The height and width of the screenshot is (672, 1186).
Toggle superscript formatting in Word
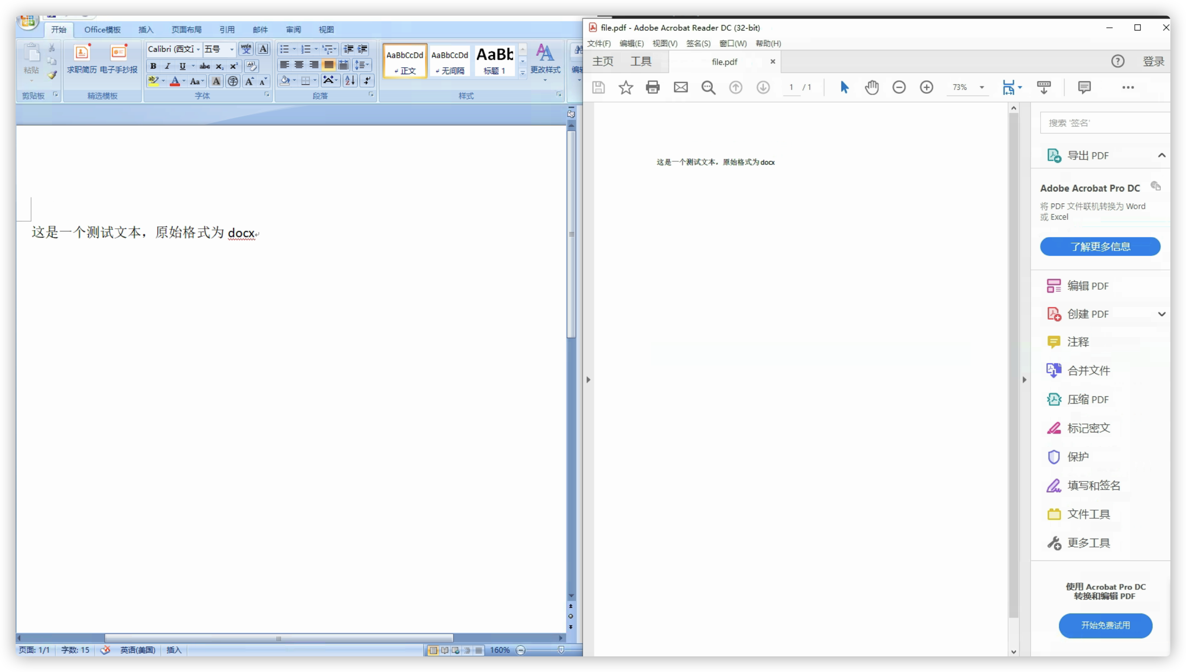234,66
